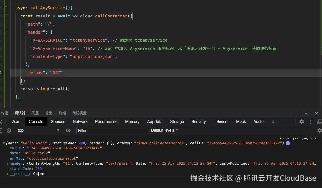Switch to 输出 panel tab
The image size is (322, 188).
(x=49, y=113)
